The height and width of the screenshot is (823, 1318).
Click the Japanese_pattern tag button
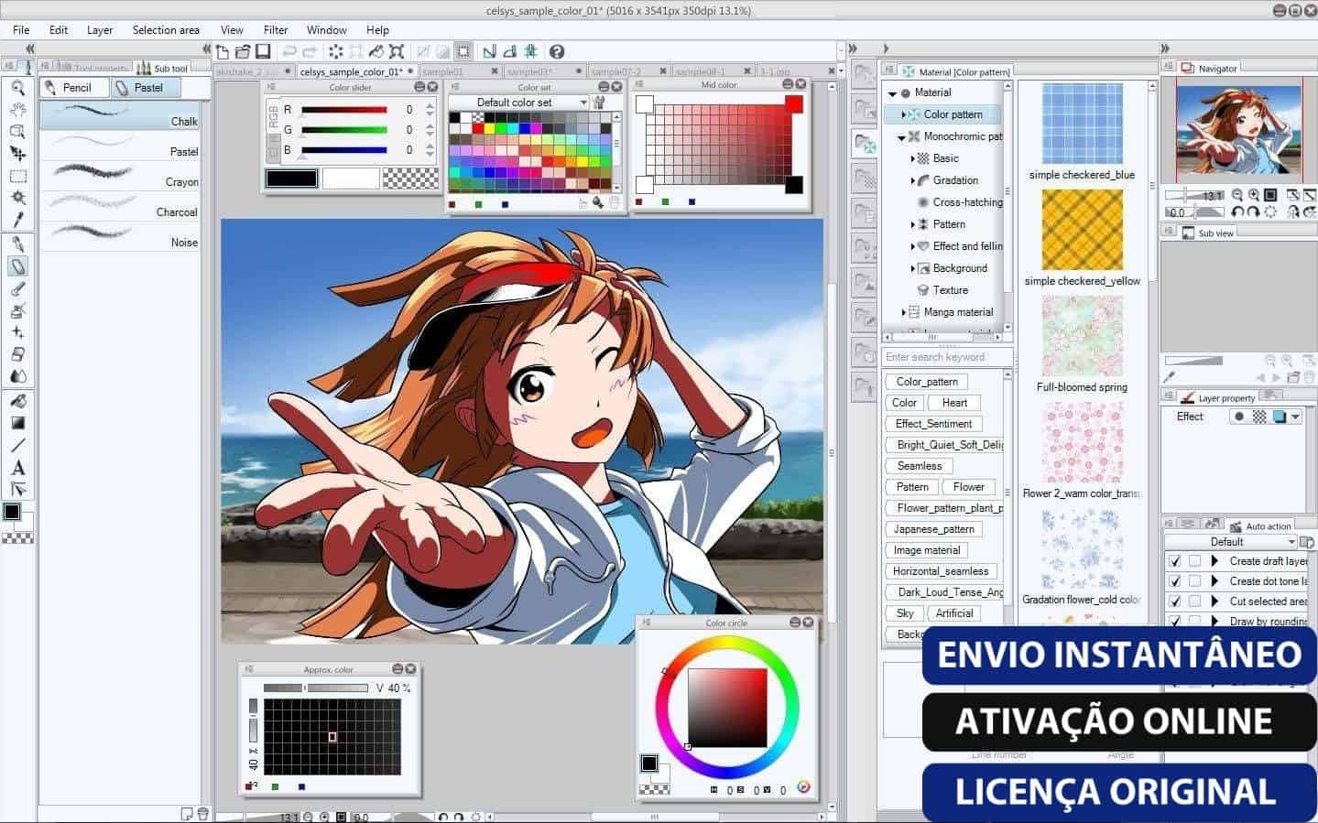(934, 529)
